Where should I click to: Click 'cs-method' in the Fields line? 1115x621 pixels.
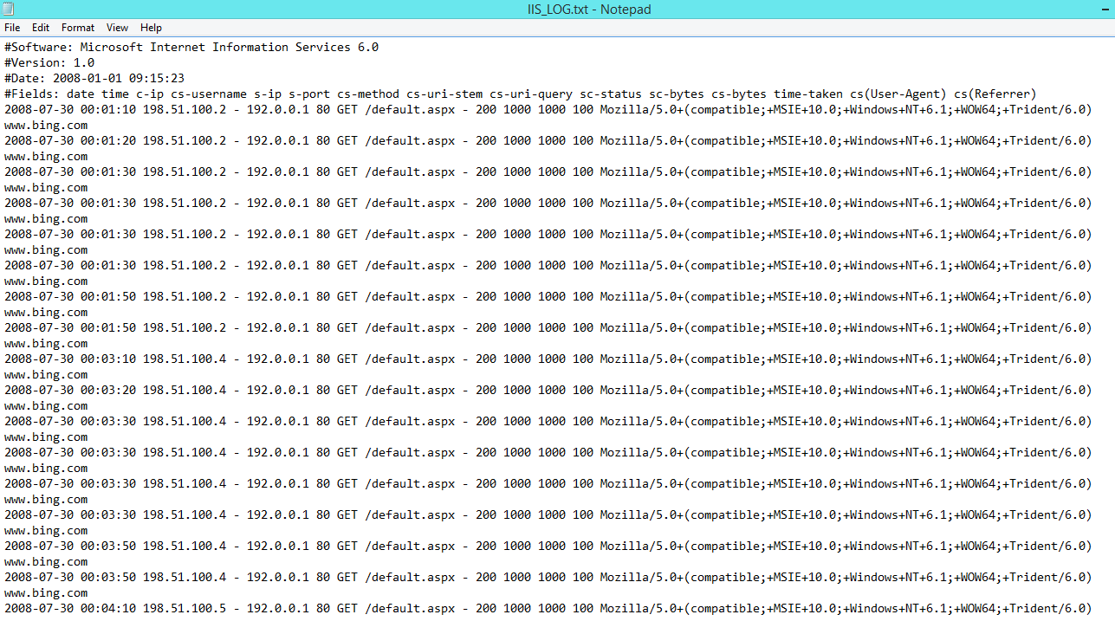tap(368, 94)
